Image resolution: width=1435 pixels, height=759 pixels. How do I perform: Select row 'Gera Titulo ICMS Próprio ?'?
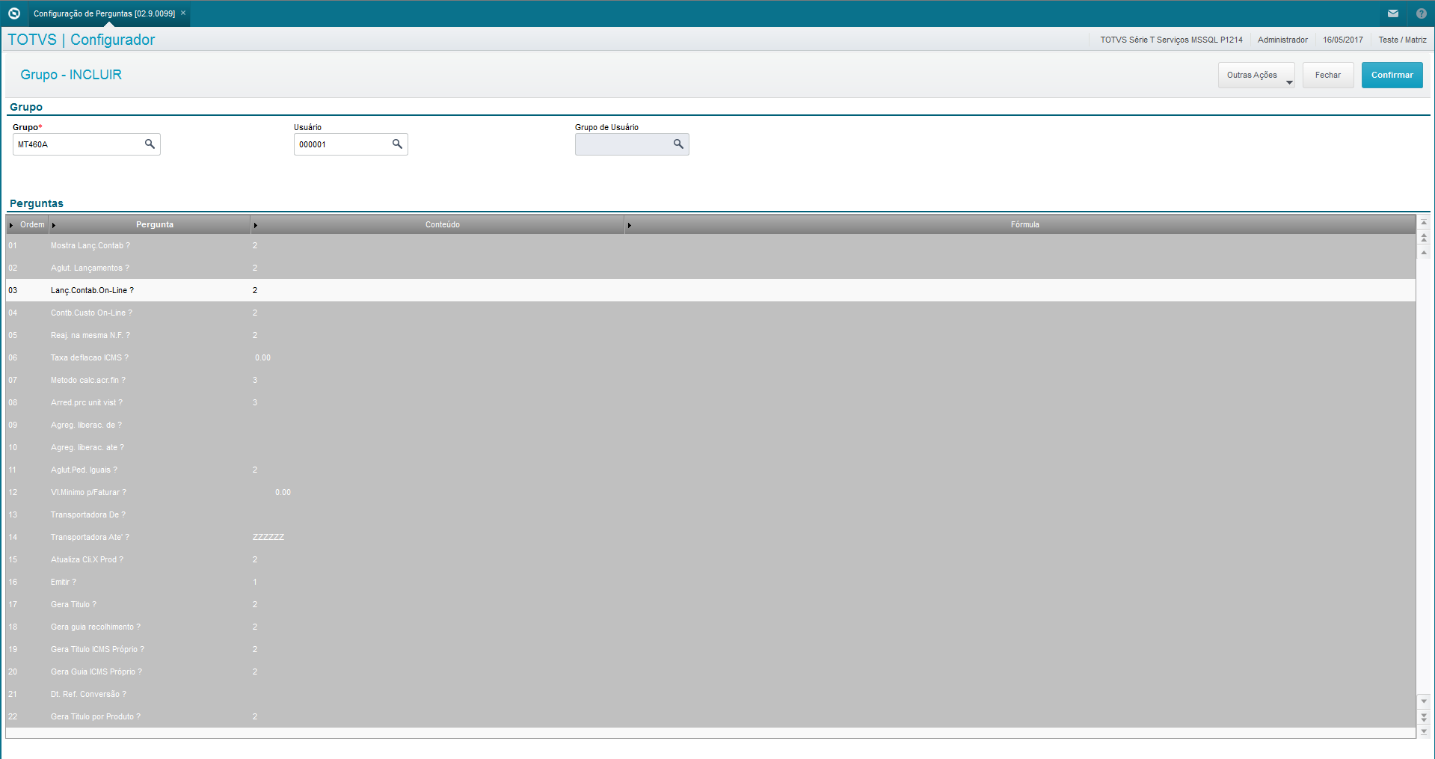(710, 649)
